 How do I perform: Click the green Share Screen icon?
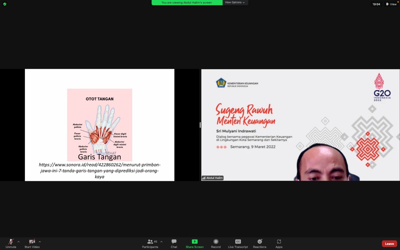pyautogui.click(x=195, y=242)
